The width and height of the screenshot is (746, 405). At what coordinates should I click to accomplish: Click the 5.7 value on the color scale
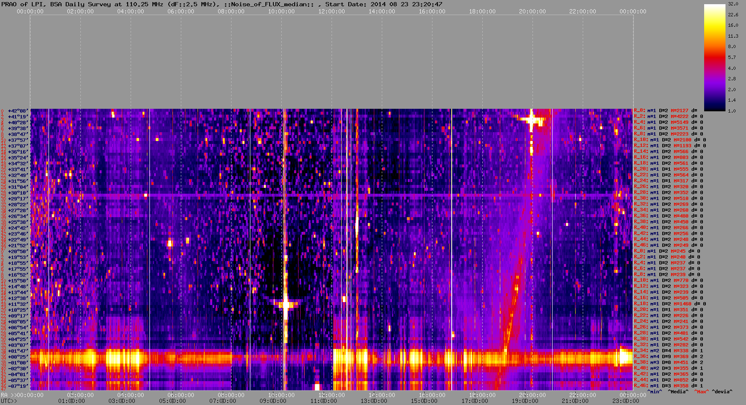pos(732,57)
